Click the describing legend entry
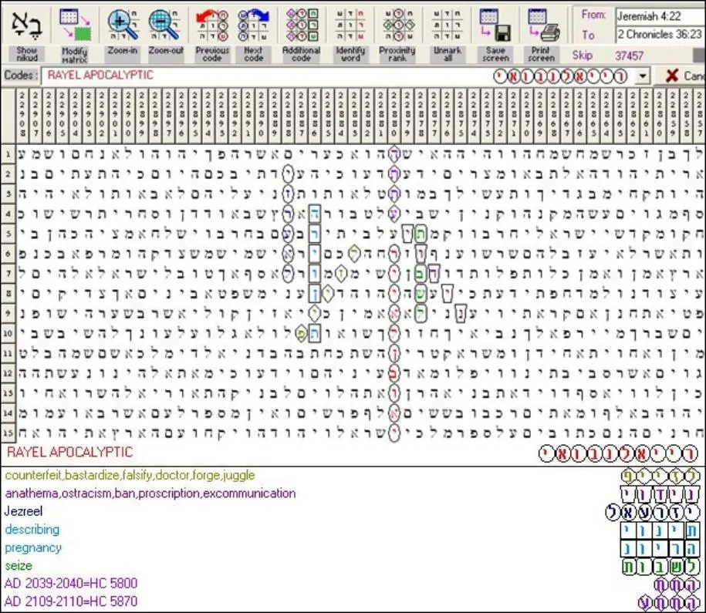The image size is (706, 613). 32,529
